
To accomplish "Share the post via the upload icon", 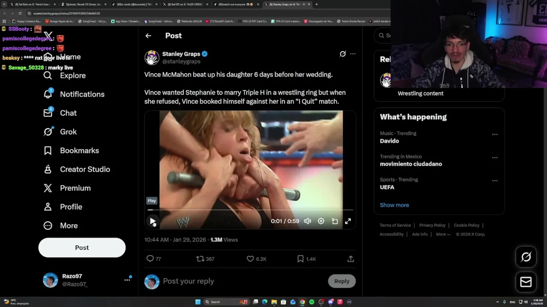I will coord(350,259).
